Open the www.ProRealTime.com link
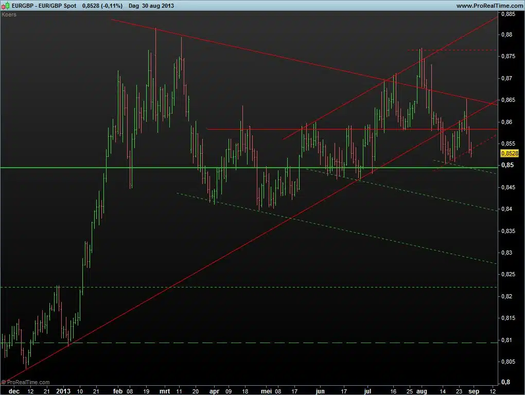This screenshot has width=525, height=395. tap(489, 5)
